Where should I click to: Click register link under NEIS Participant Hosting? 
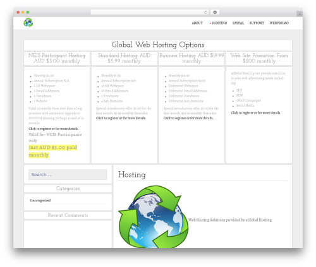[54, 129]
